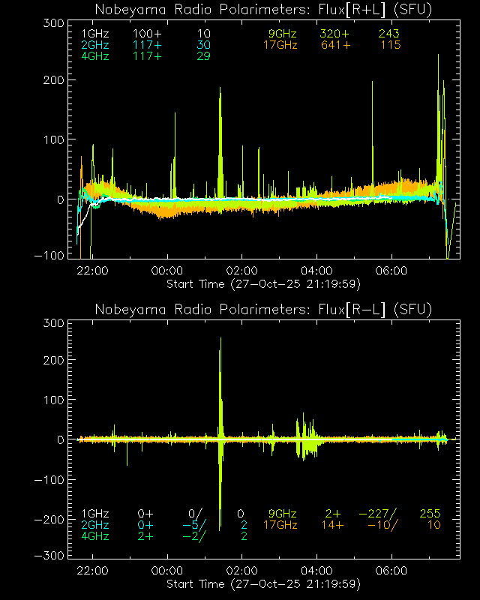Click the 22:00 time tick on the R+L plot
Viewport: 480px width, 600px height.
coord(93,271)
